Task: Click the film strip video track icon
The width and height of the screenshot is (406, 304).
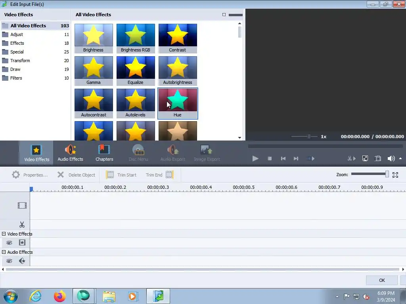Action: click(x=22, y=205)
